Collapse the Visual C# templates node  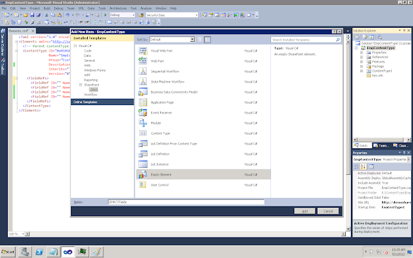tap(76, 46)
